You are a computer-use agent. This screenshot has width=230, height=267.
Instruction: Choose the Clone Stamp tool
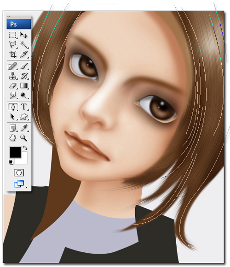tap(13, 76)
